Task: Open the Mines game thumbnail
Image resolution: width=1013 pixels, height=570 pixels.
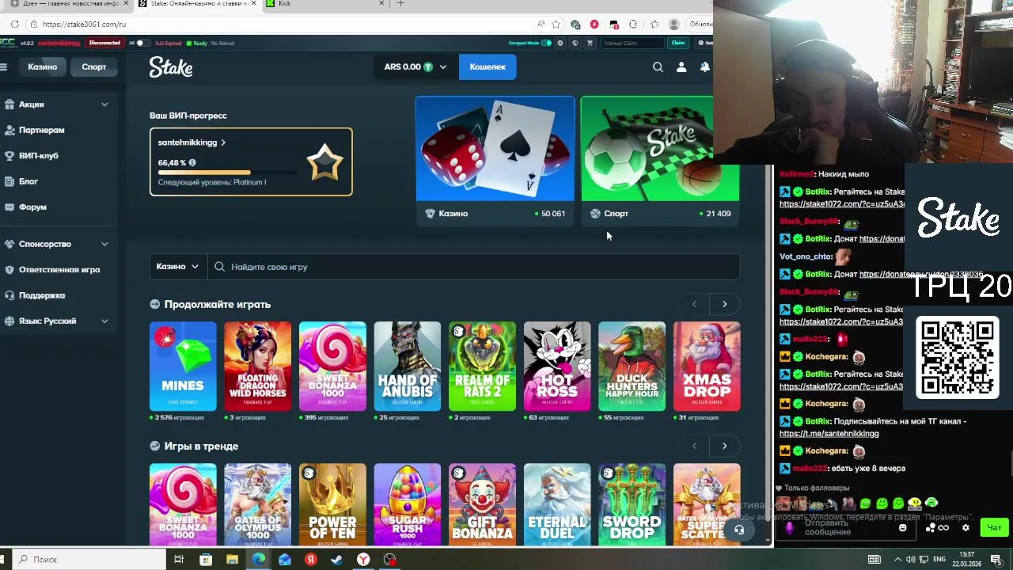Action: [183, 367]
